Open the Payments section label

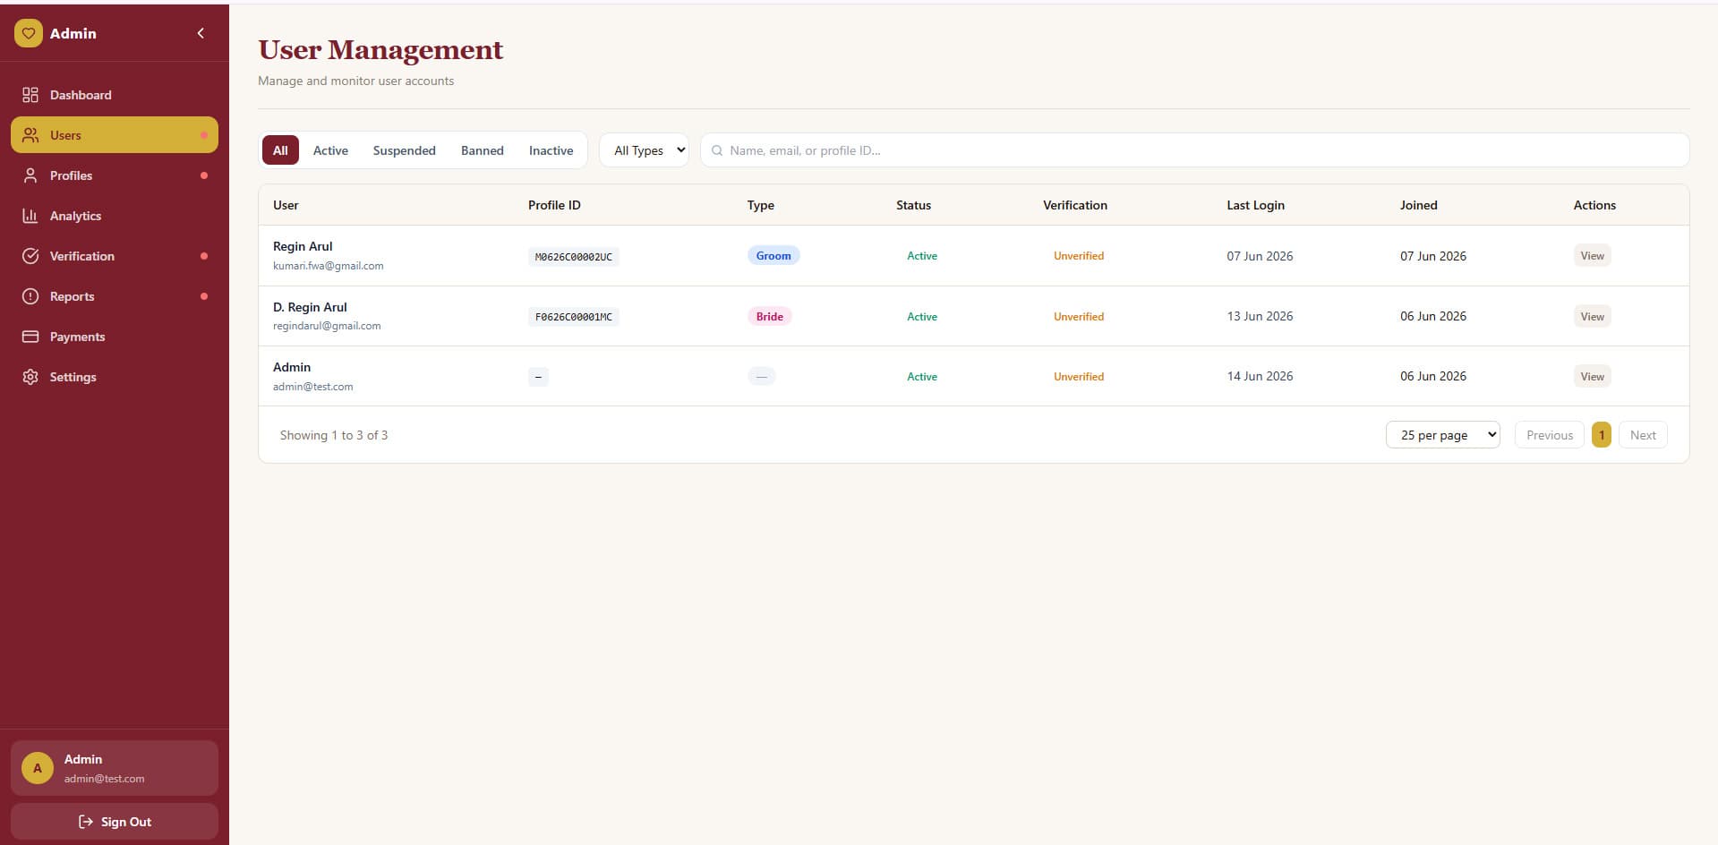pyautogui.click(x=77, y=337)
